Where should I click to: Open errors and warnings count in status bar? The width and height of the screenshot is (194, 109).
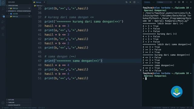(x=42, y=108)
